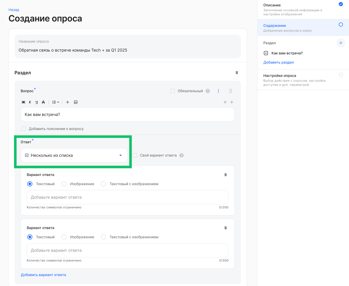Select Изображение for the first answer option

point(64,184)
